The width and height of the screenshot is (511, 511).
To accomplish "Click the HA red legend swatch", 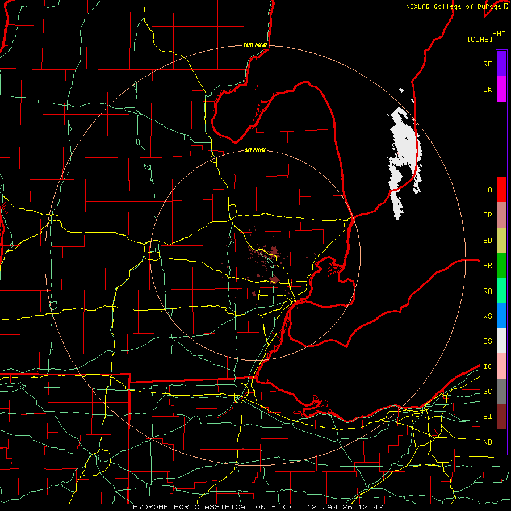I will coord(501,190).
